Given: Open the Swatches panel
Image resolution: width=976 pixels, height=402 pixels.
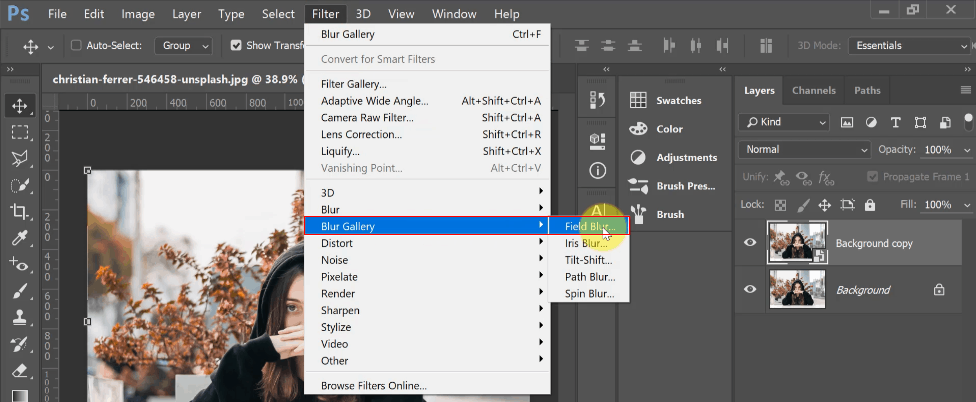Looking at the screenshot, I should coord(666,100).
